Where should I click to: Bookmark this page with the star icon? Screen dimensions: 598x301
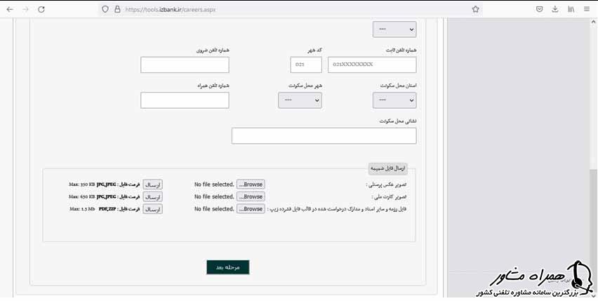(x=475, y=9)
